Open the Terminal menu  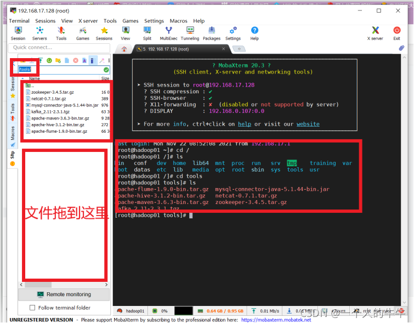(19, 21)
